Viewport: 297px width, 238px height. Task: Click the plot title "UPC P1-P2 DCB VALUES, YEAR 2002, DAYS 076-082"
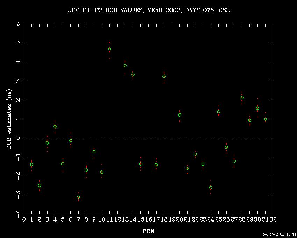(x=149, y=10)
